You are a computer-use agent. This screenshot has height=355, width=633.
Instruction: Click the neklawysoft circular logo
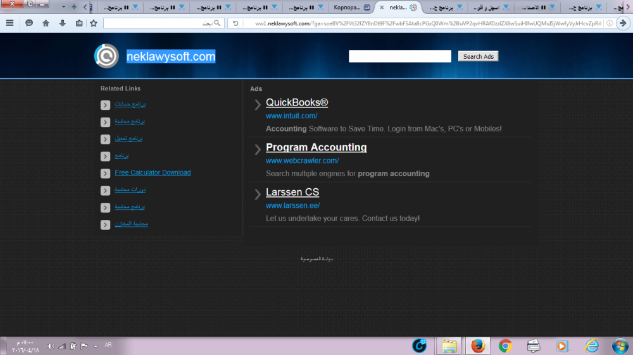pos(106,56)
